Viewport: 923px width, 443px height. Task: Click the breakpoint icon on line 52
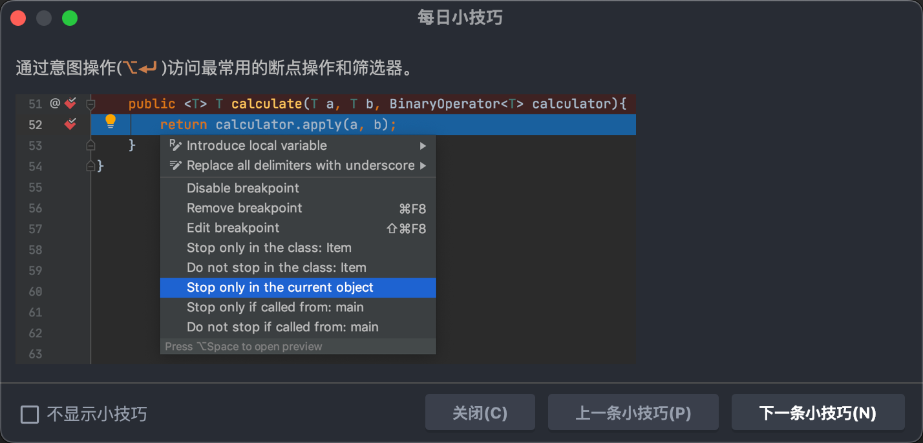click(x=70, y=124)
